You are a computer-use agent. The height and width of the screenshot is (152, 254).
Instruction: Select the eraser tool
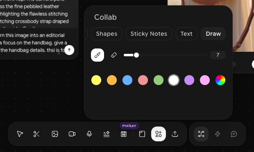114,55
